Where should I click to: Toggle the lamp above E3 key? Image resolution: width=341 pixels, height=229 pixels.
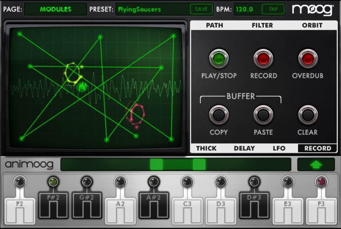[288, 181]
